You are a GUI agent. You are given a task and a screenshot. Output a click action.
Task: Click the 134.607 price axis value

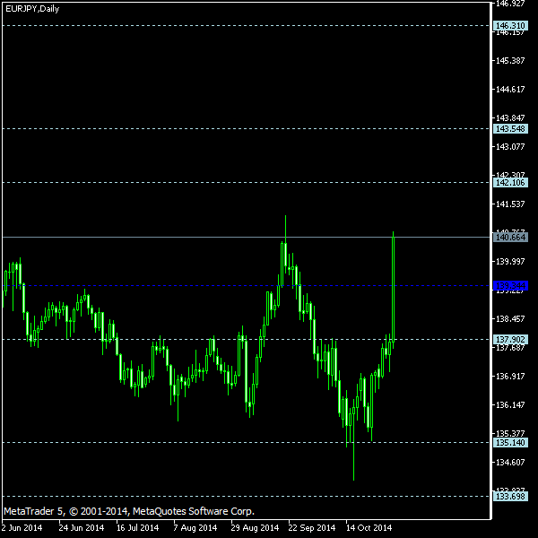coord(510,463)
